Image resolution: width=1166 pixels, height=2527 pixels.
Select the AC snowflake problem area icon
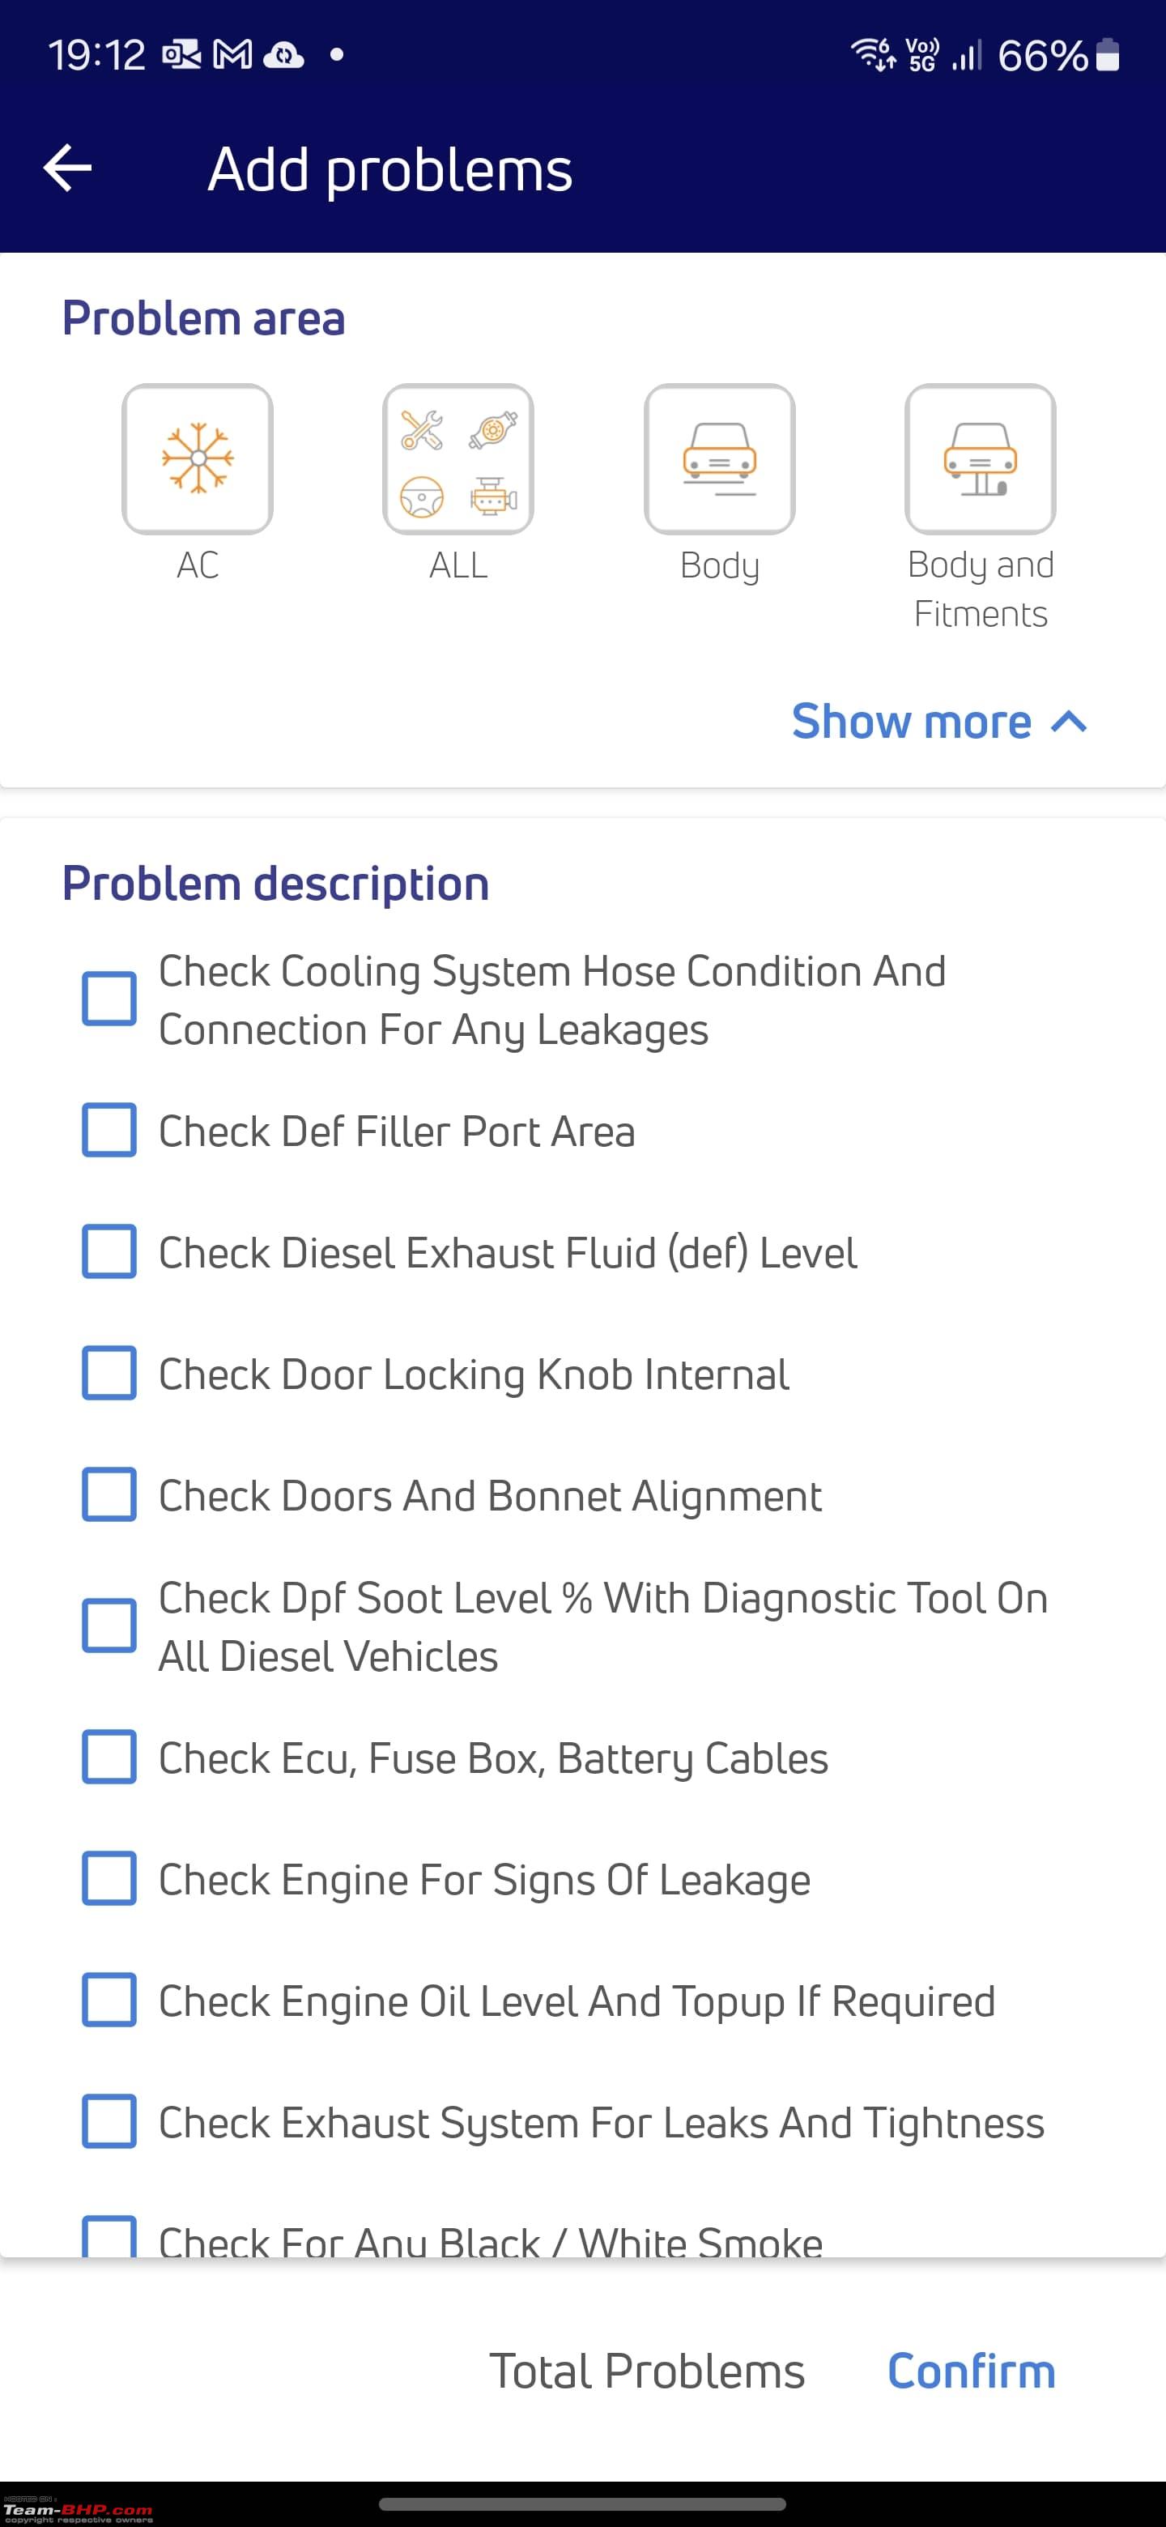click(197, 458)
